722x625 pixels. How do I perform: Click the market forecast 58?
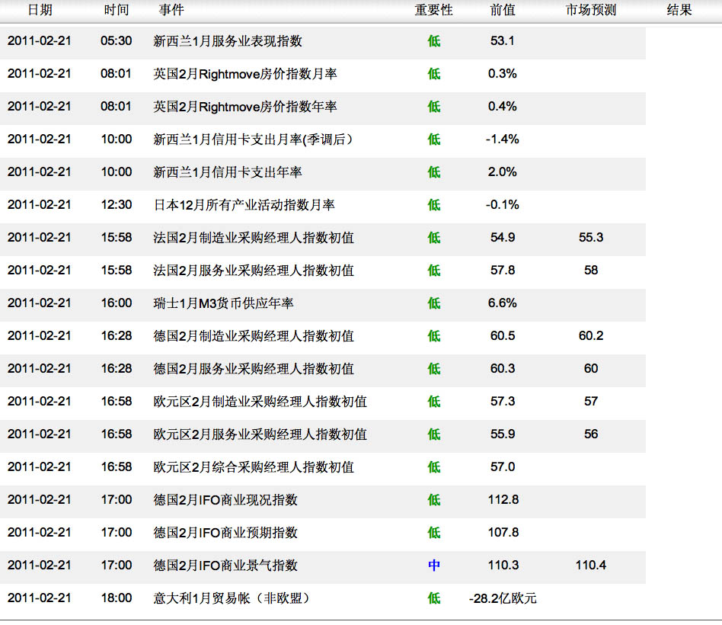pyautogui.click(x=591, y=270)
